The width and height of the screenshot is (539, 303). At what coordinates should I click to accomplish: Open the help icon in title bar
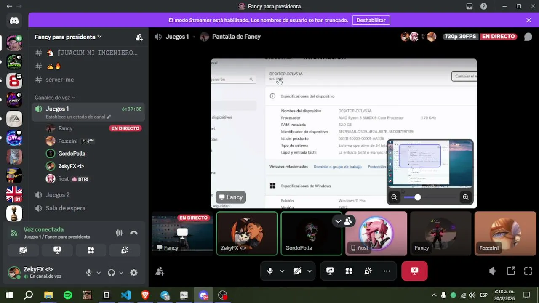click(x=484, y=6)
